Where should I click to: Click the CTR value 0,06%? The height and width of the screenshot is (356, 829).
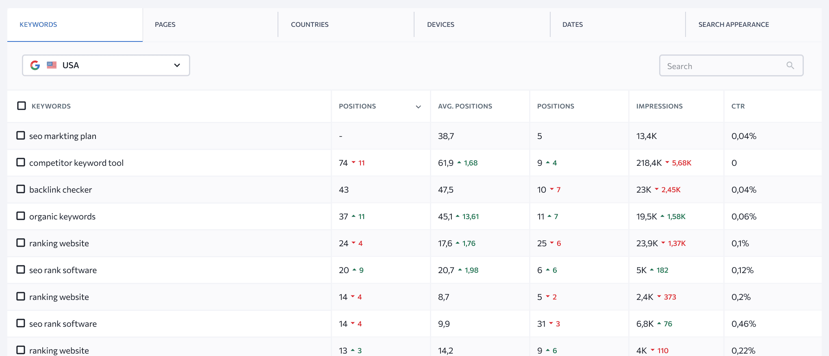tap(744, 217)
